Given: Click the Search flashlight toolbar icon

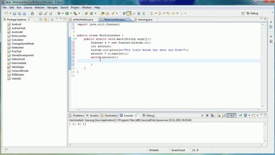Looking at the screenshot, I should point(113,13).
